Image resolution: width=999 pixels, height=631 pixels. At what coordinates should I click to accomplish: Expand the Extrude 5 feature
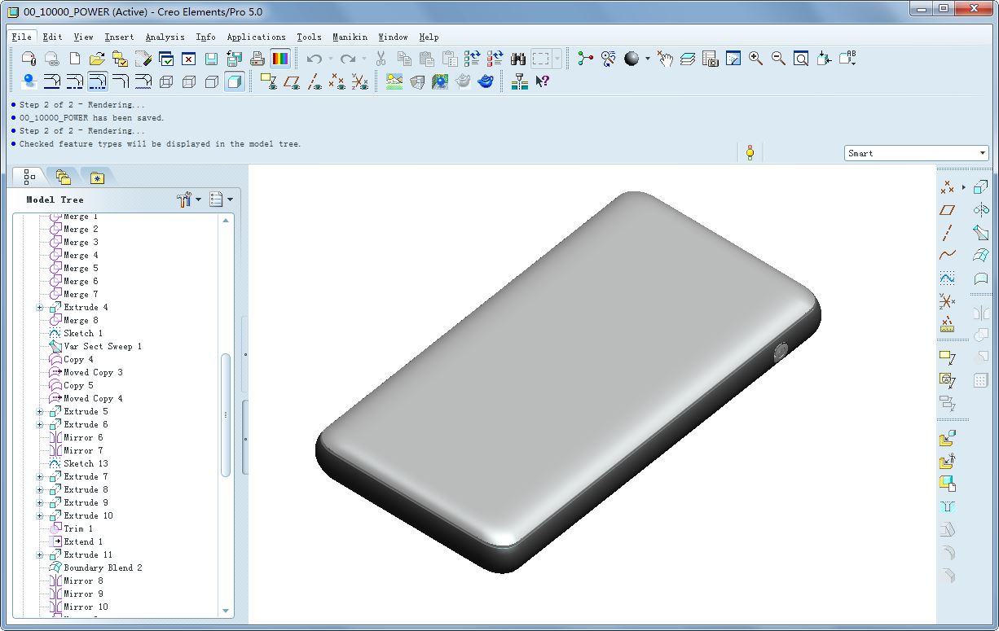click(40, 412)
